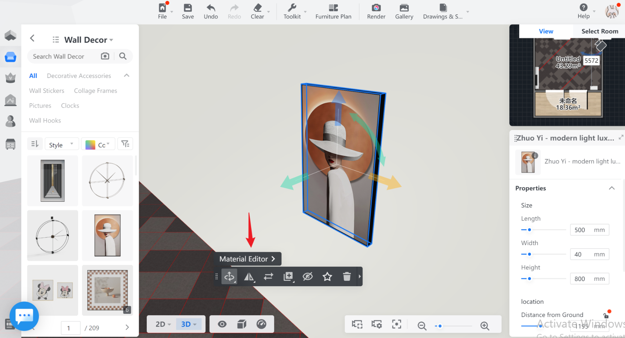Screen dimensions: 625x338
Task: Select the Pictures subcategory
Action: point(40,106)
